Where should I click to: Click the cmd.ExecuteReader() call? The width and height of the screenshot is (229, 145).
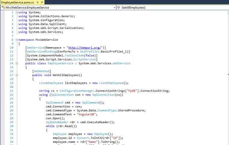(97, 122)
